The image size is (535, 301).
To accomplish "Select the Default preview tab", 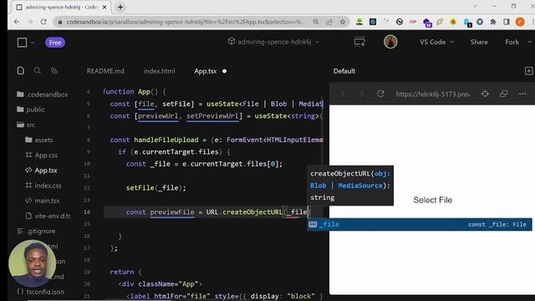I will pos(344,71).
